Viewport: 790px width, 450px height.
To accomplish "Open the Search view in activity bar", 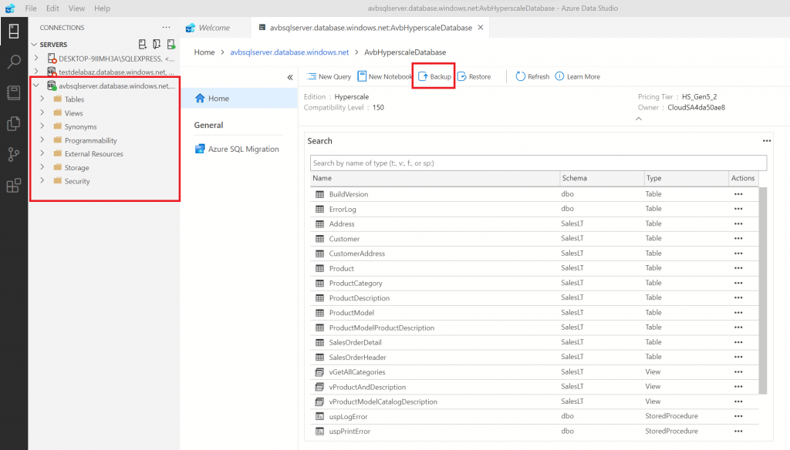I will 14,62.
